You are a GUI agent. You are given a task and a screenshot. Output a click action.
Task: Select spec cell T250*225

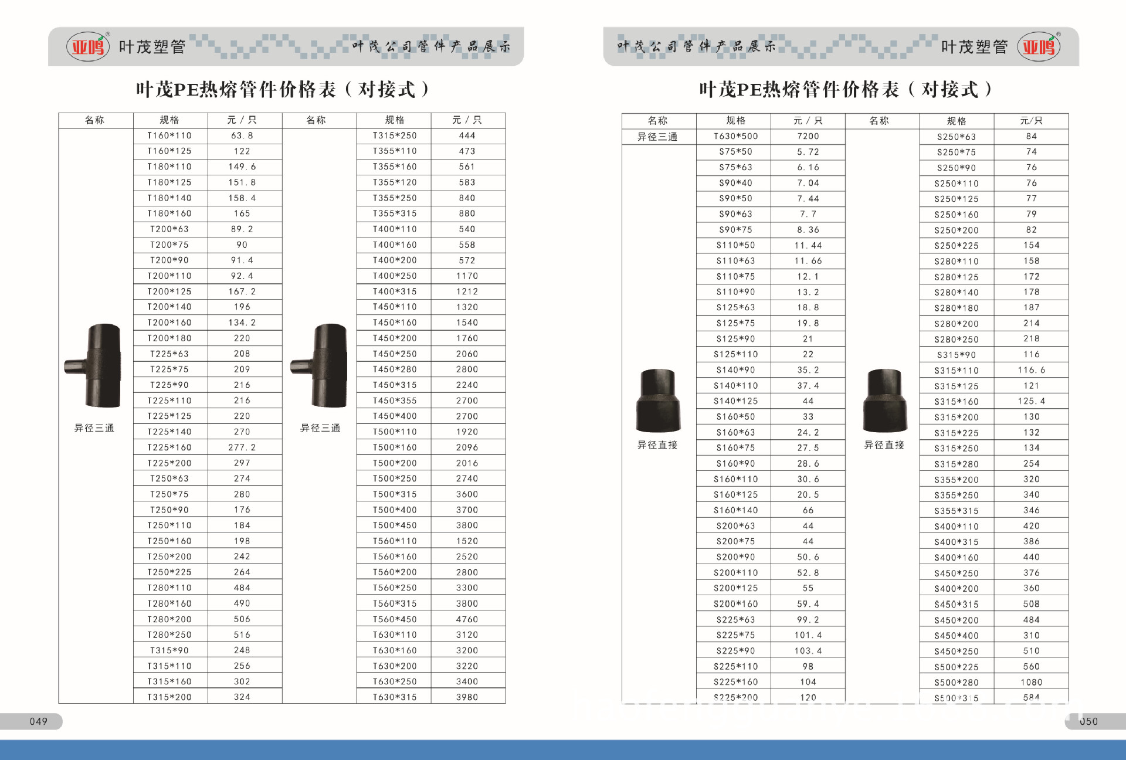point(170,572)
